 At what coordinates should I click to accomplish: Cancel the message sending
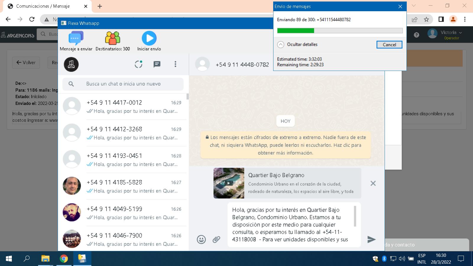click(389, 45)
